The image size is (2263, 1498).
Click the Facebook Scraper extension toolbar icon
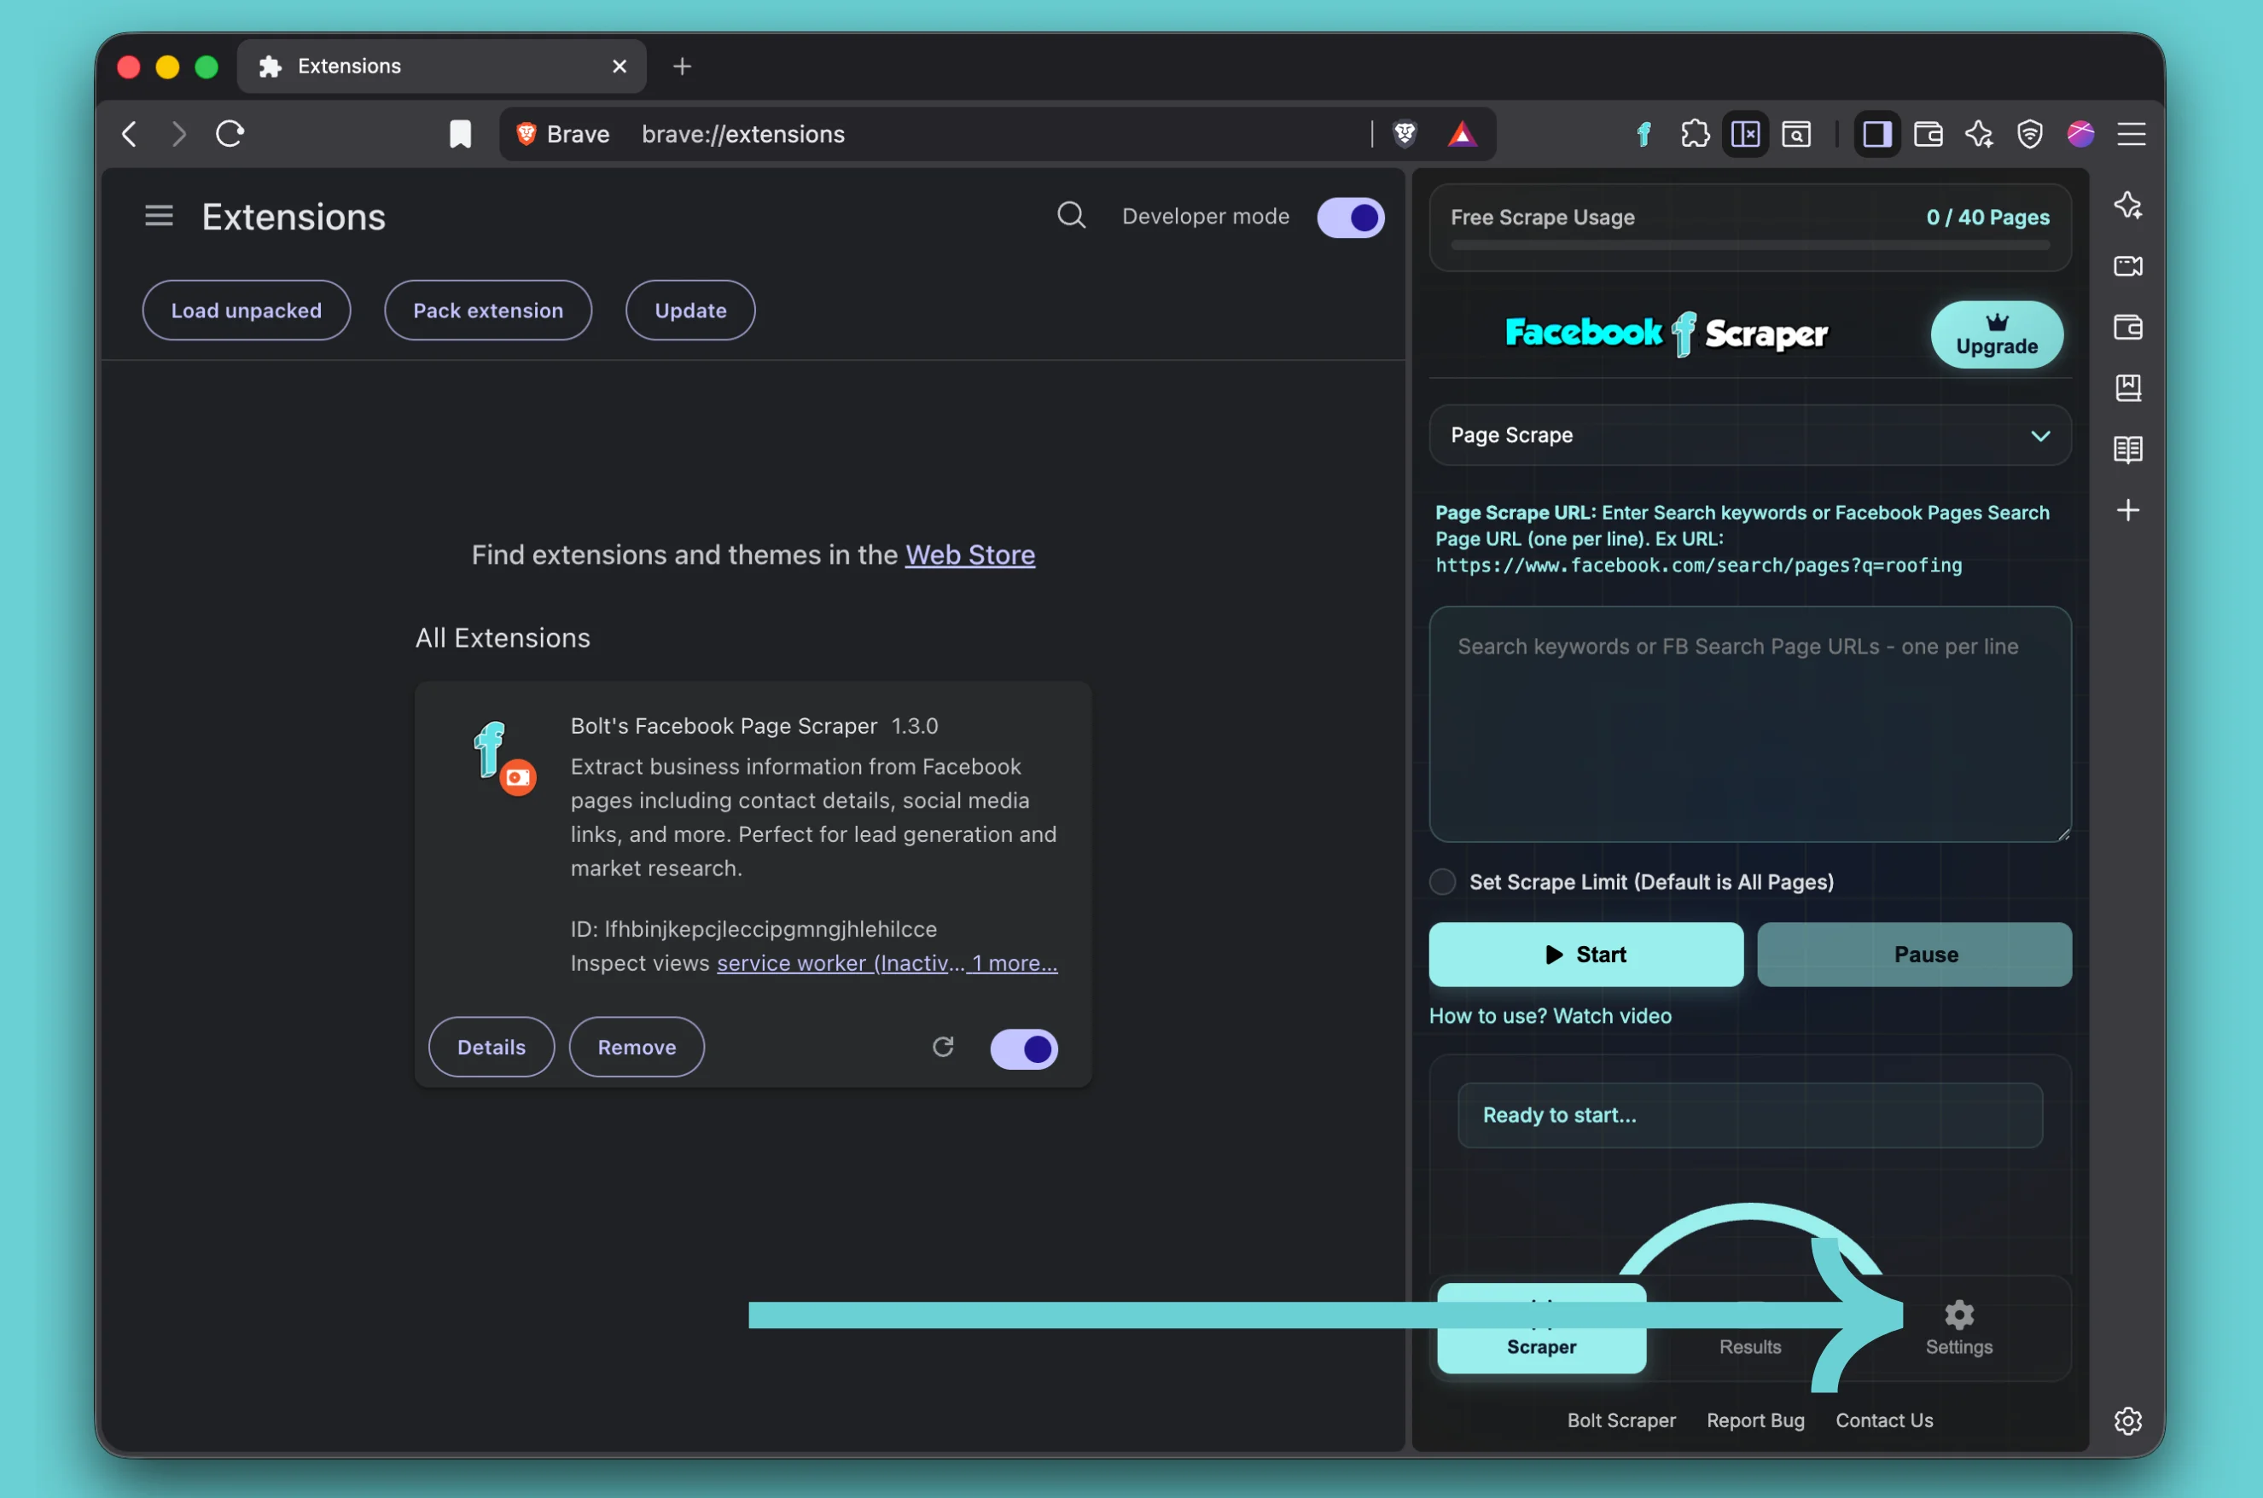pos(1643,134)
